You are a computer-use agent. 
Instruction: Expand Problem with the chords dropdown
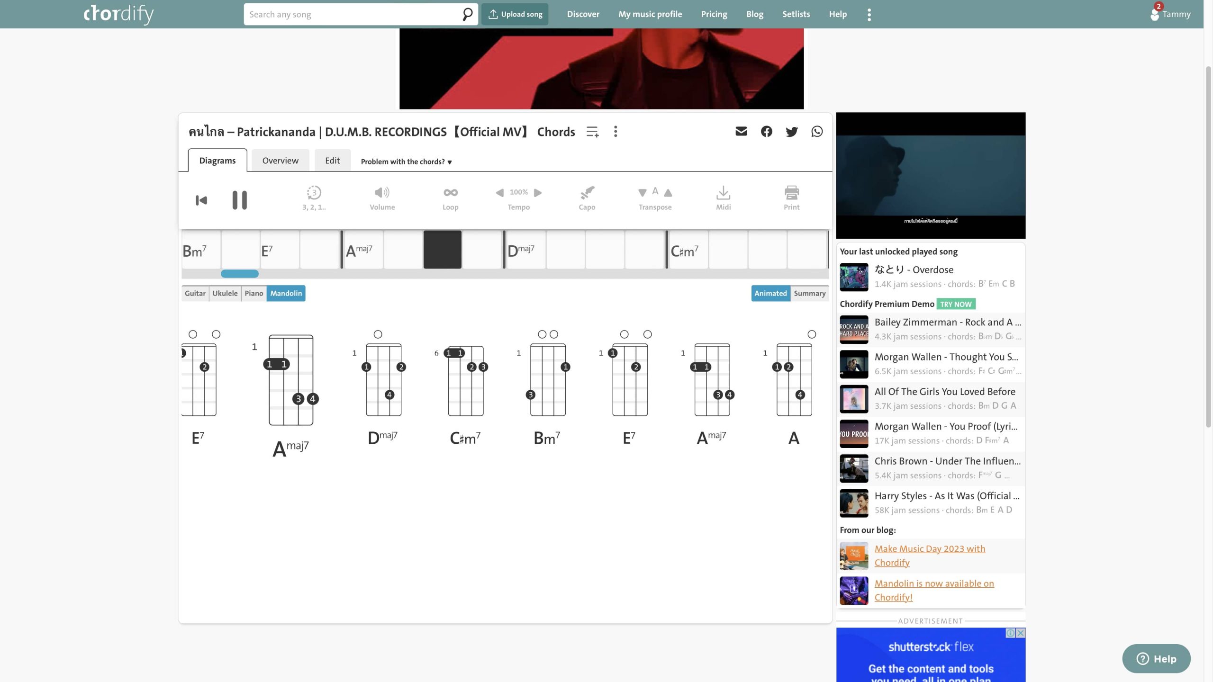pyautogui.click(x=406, y=162)
